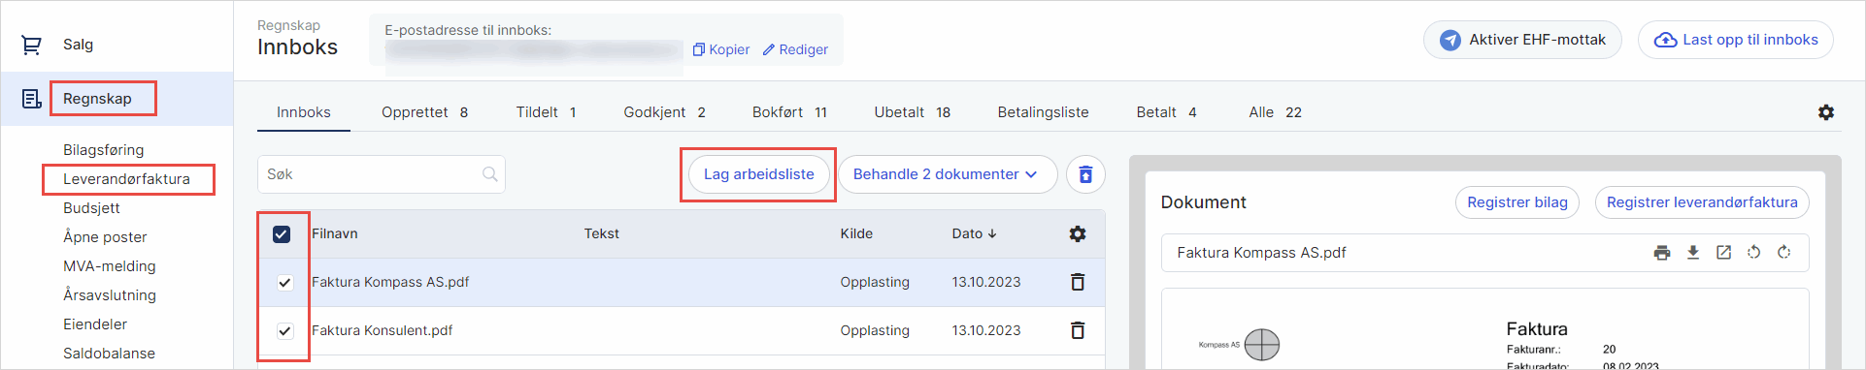Uncheck the Faktura Kompass AS.pdf checkbox

coord(284,283)
